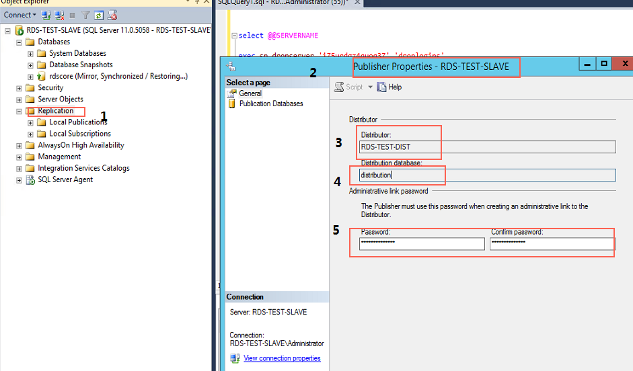633x371 pixels.
Task: Expand Server Objects node
Action: (19, 99)
